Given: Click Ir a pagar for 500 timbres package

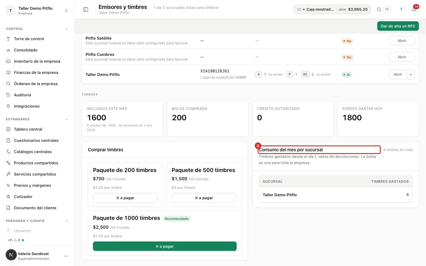Looking at the screenshot, I should [x=204, y=198].
